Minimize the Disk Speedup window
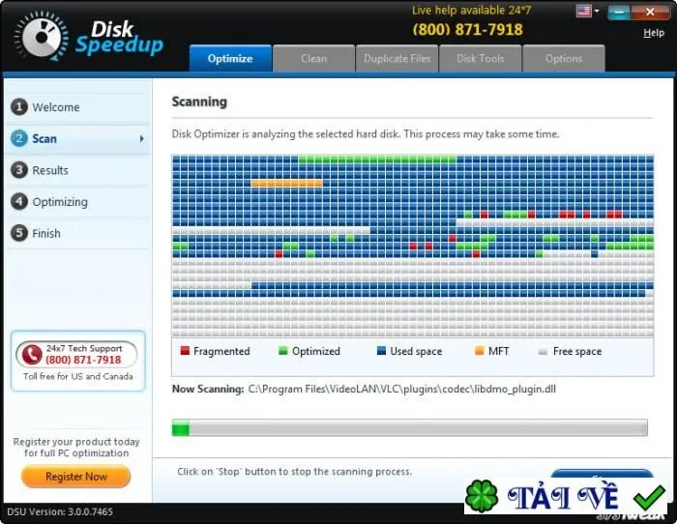 (x=619, y=13)
